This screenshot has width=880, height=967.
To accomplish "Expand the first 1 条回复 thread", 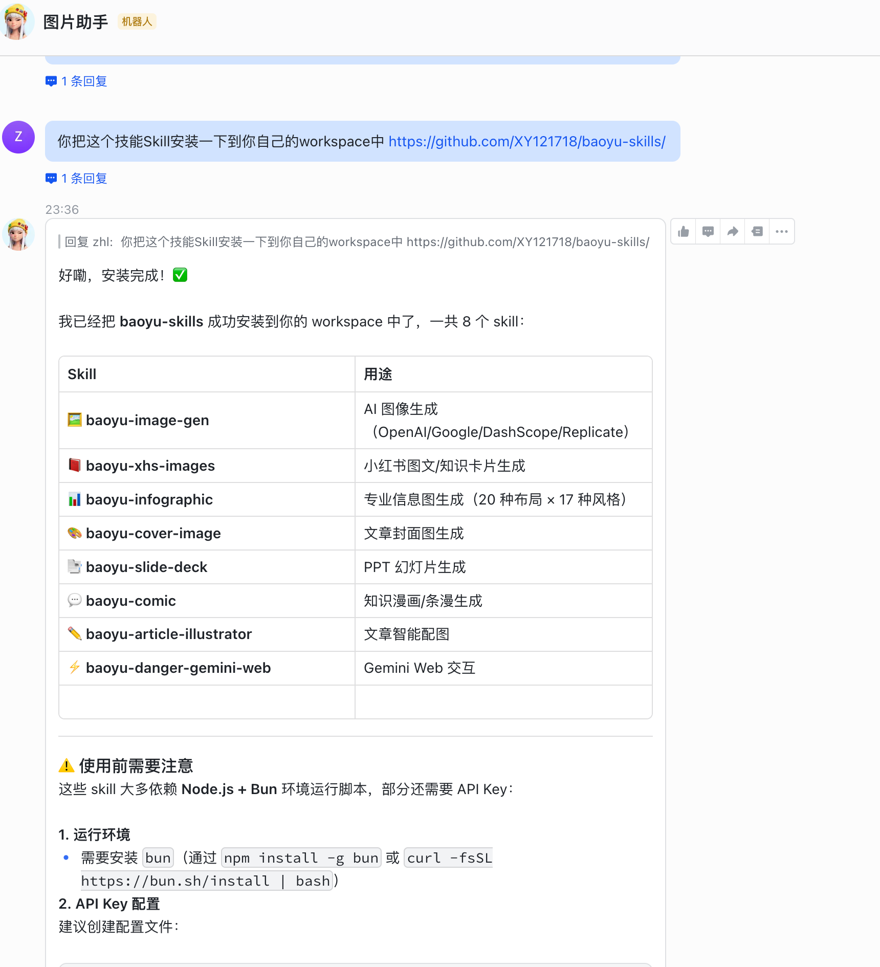I will pos(77,81).
